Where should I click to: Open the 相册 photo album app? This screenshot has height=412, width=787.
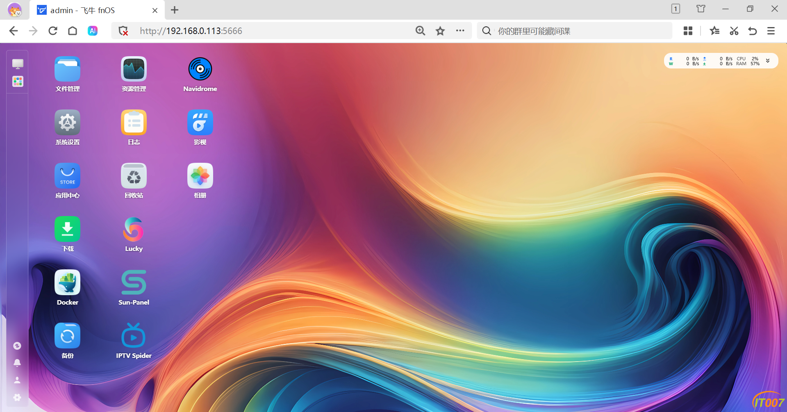200,176
